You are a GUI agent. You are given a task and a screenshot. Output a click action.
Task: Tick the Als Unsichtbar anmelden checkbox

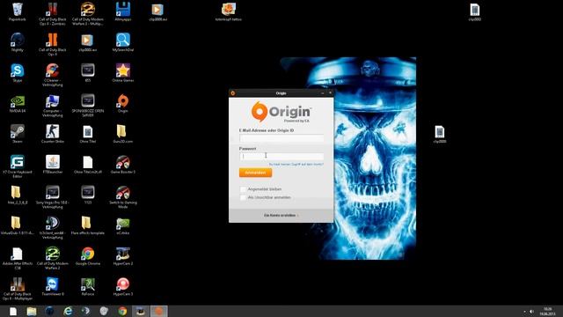243,197
